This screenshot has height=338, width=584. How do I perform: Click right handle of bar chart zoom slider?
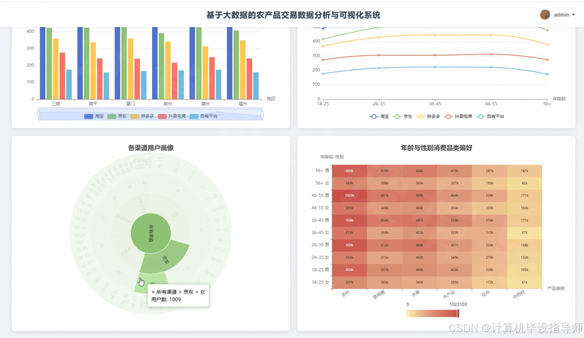pyautogui.click(x=262, y=115)
